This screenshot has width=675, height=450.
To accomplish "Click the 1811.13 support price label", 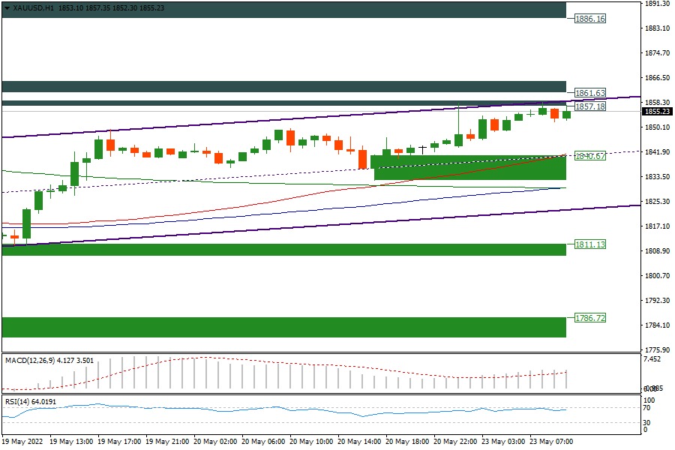I will [x=589, y=244].
